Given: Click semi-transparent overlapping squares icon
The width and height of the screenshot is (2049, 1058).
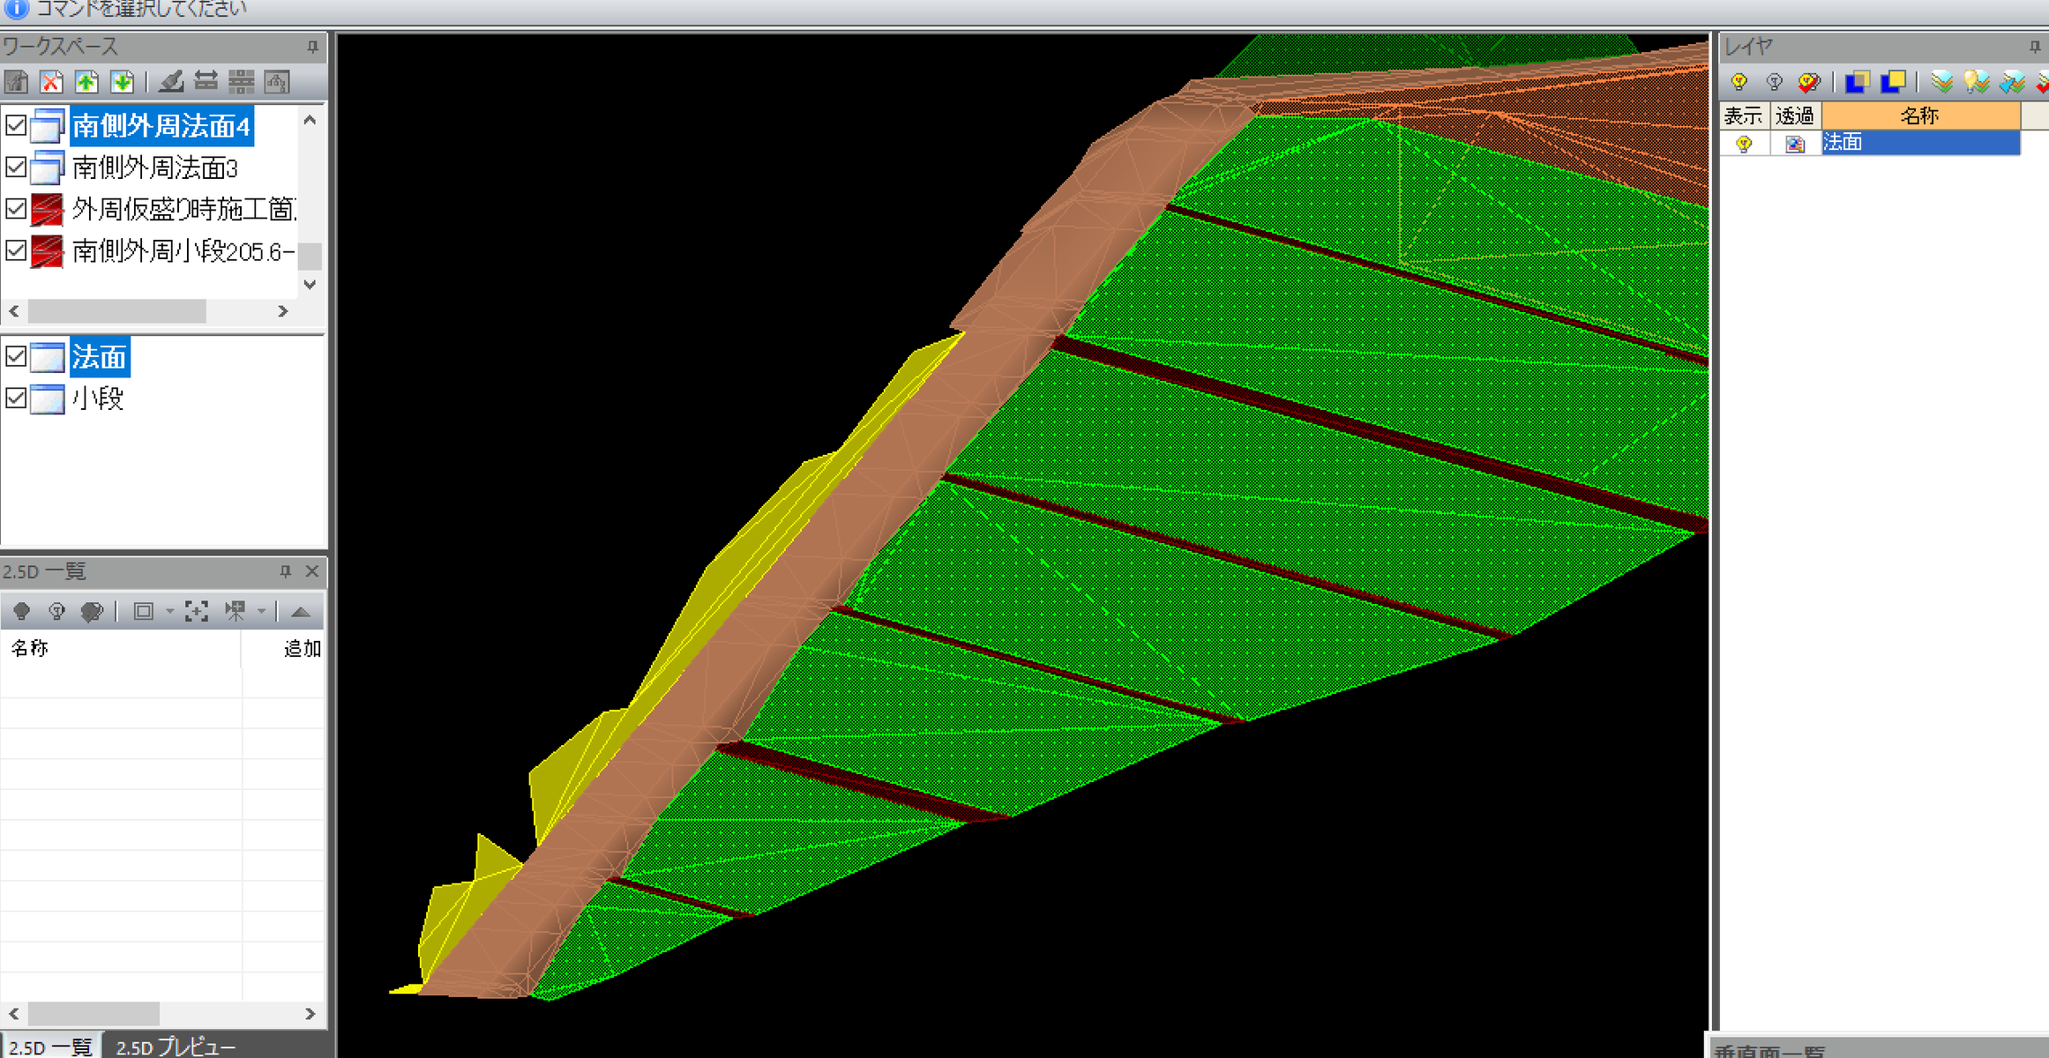Looking at the screenshot, I should (1858, 82).
